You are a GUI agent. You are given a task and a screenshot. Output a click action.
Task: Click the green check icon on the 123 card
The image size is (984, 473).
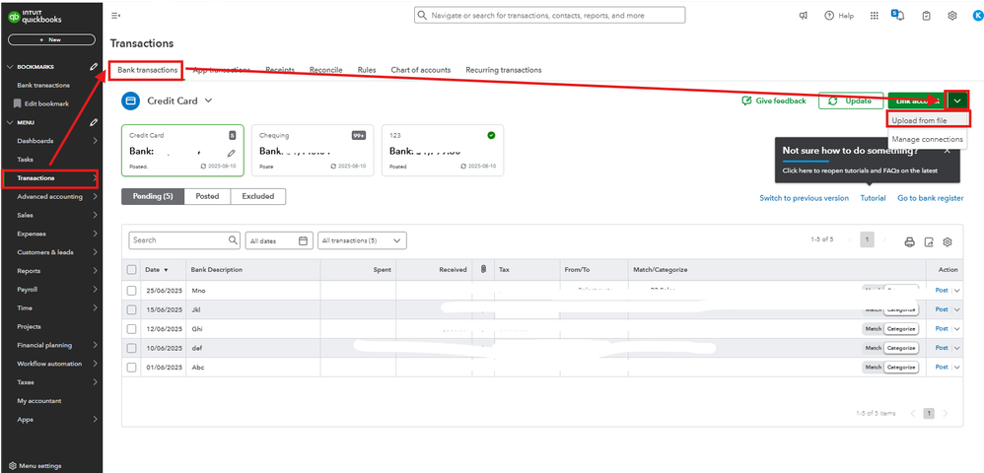click(x=491, y=135)
